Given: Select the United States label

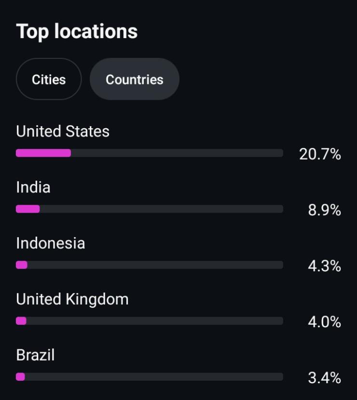Looking at the screenshot, I should click(x=63, y=132).
